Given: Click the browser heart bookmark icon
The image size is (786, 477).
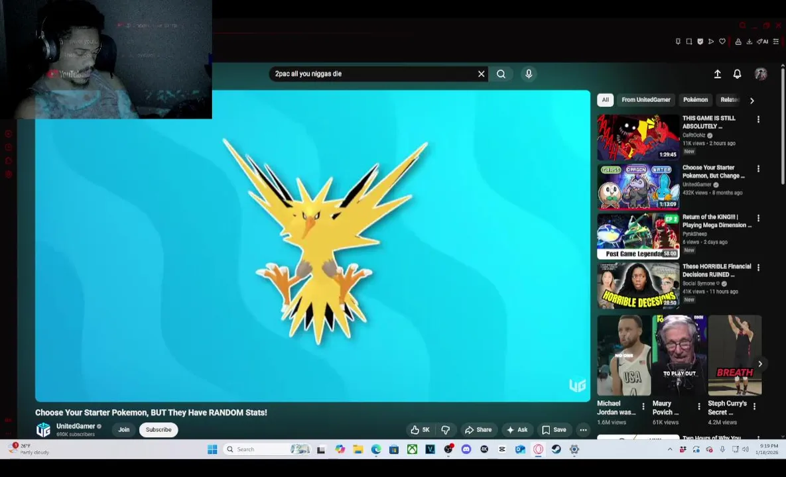Looking at the screenshot, I should point(722,42).
